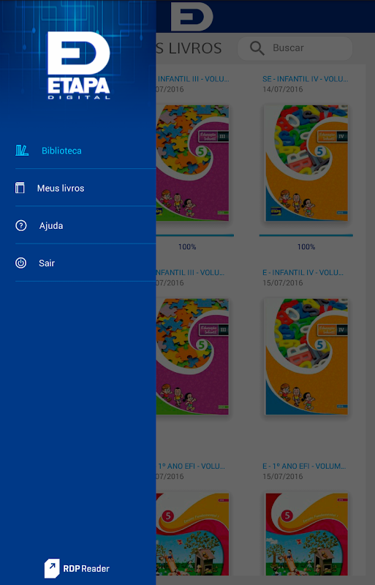Click the RDP Reader logo icon
Screen dimensions: 375x585
[x=52, y=568]
